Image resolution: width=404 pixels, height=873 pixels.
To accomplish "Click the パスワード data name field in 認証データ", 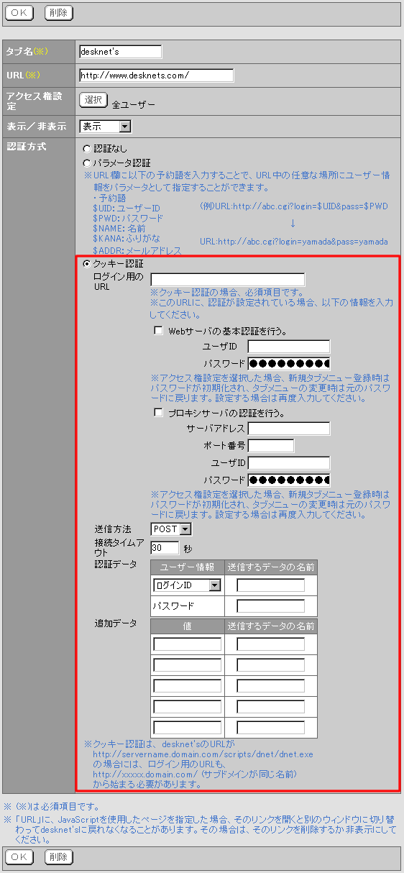I will pyautogui.click(x=271, y=606).
